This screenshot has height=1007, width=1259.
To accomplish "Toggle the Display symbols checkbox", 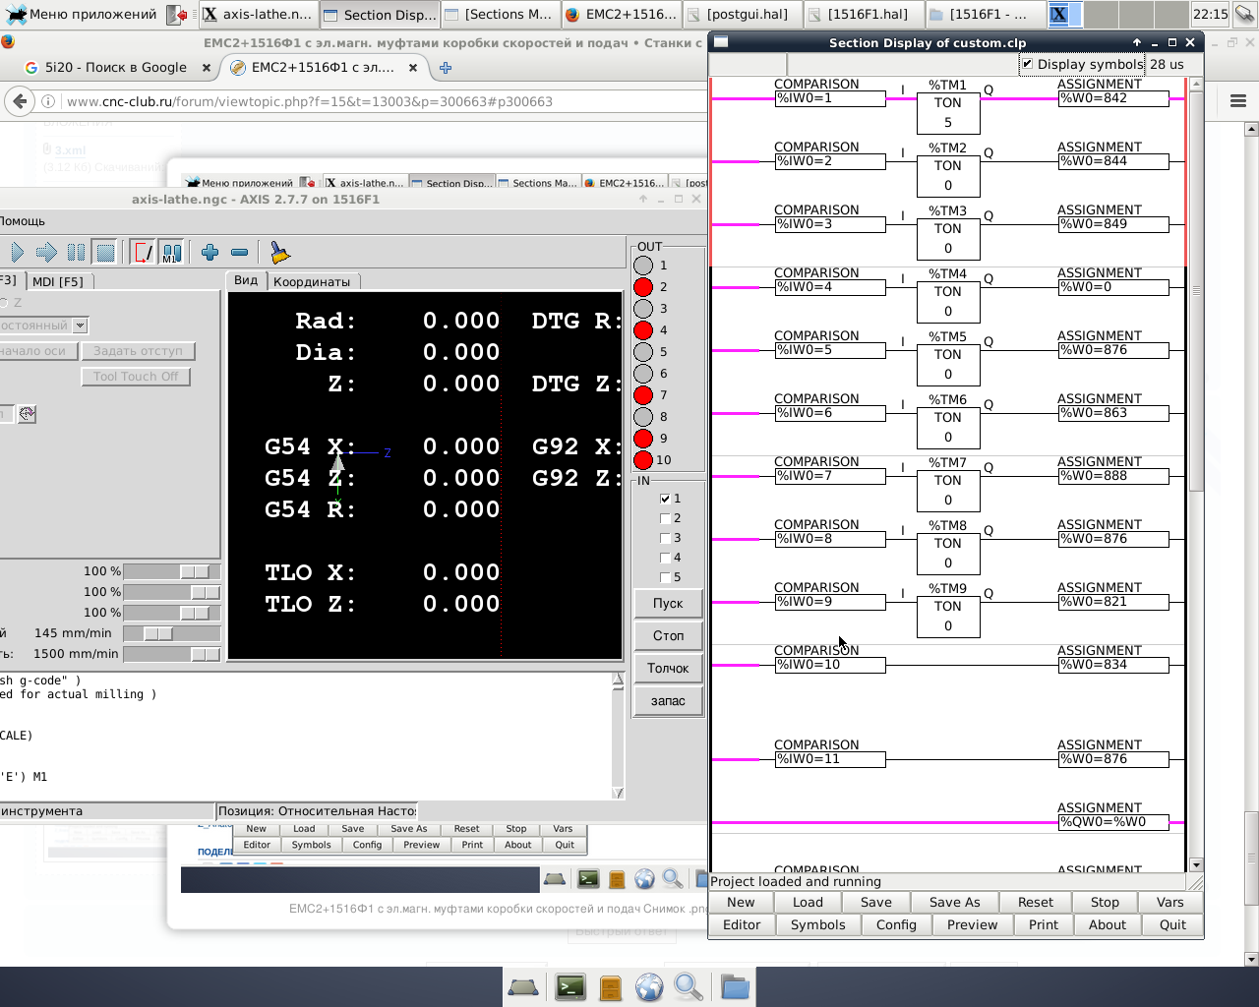I will [1028, 64].
